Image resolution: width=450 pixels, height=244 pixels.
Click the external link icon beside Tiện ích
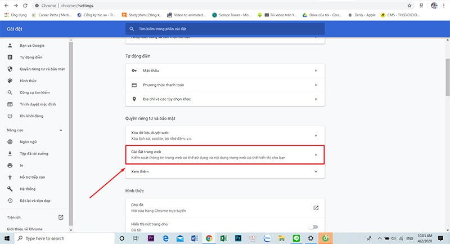(x=61, y=218)
